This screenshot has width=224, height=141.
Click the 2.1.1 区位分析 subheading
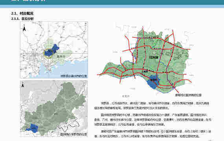pyautogui.click(x=22, y=19)
